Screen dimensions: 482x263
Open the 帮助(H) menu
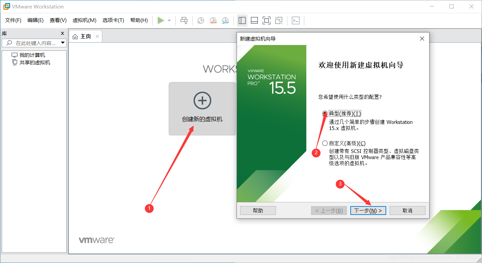pyautogui.click(x=139, y=20)
